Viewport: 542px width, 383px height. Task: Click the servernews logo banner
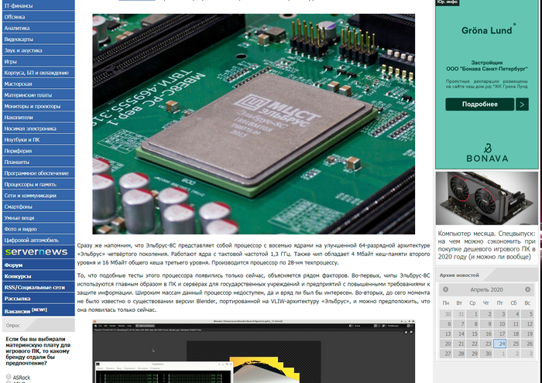pyautogui.click(x=39, y=251)
